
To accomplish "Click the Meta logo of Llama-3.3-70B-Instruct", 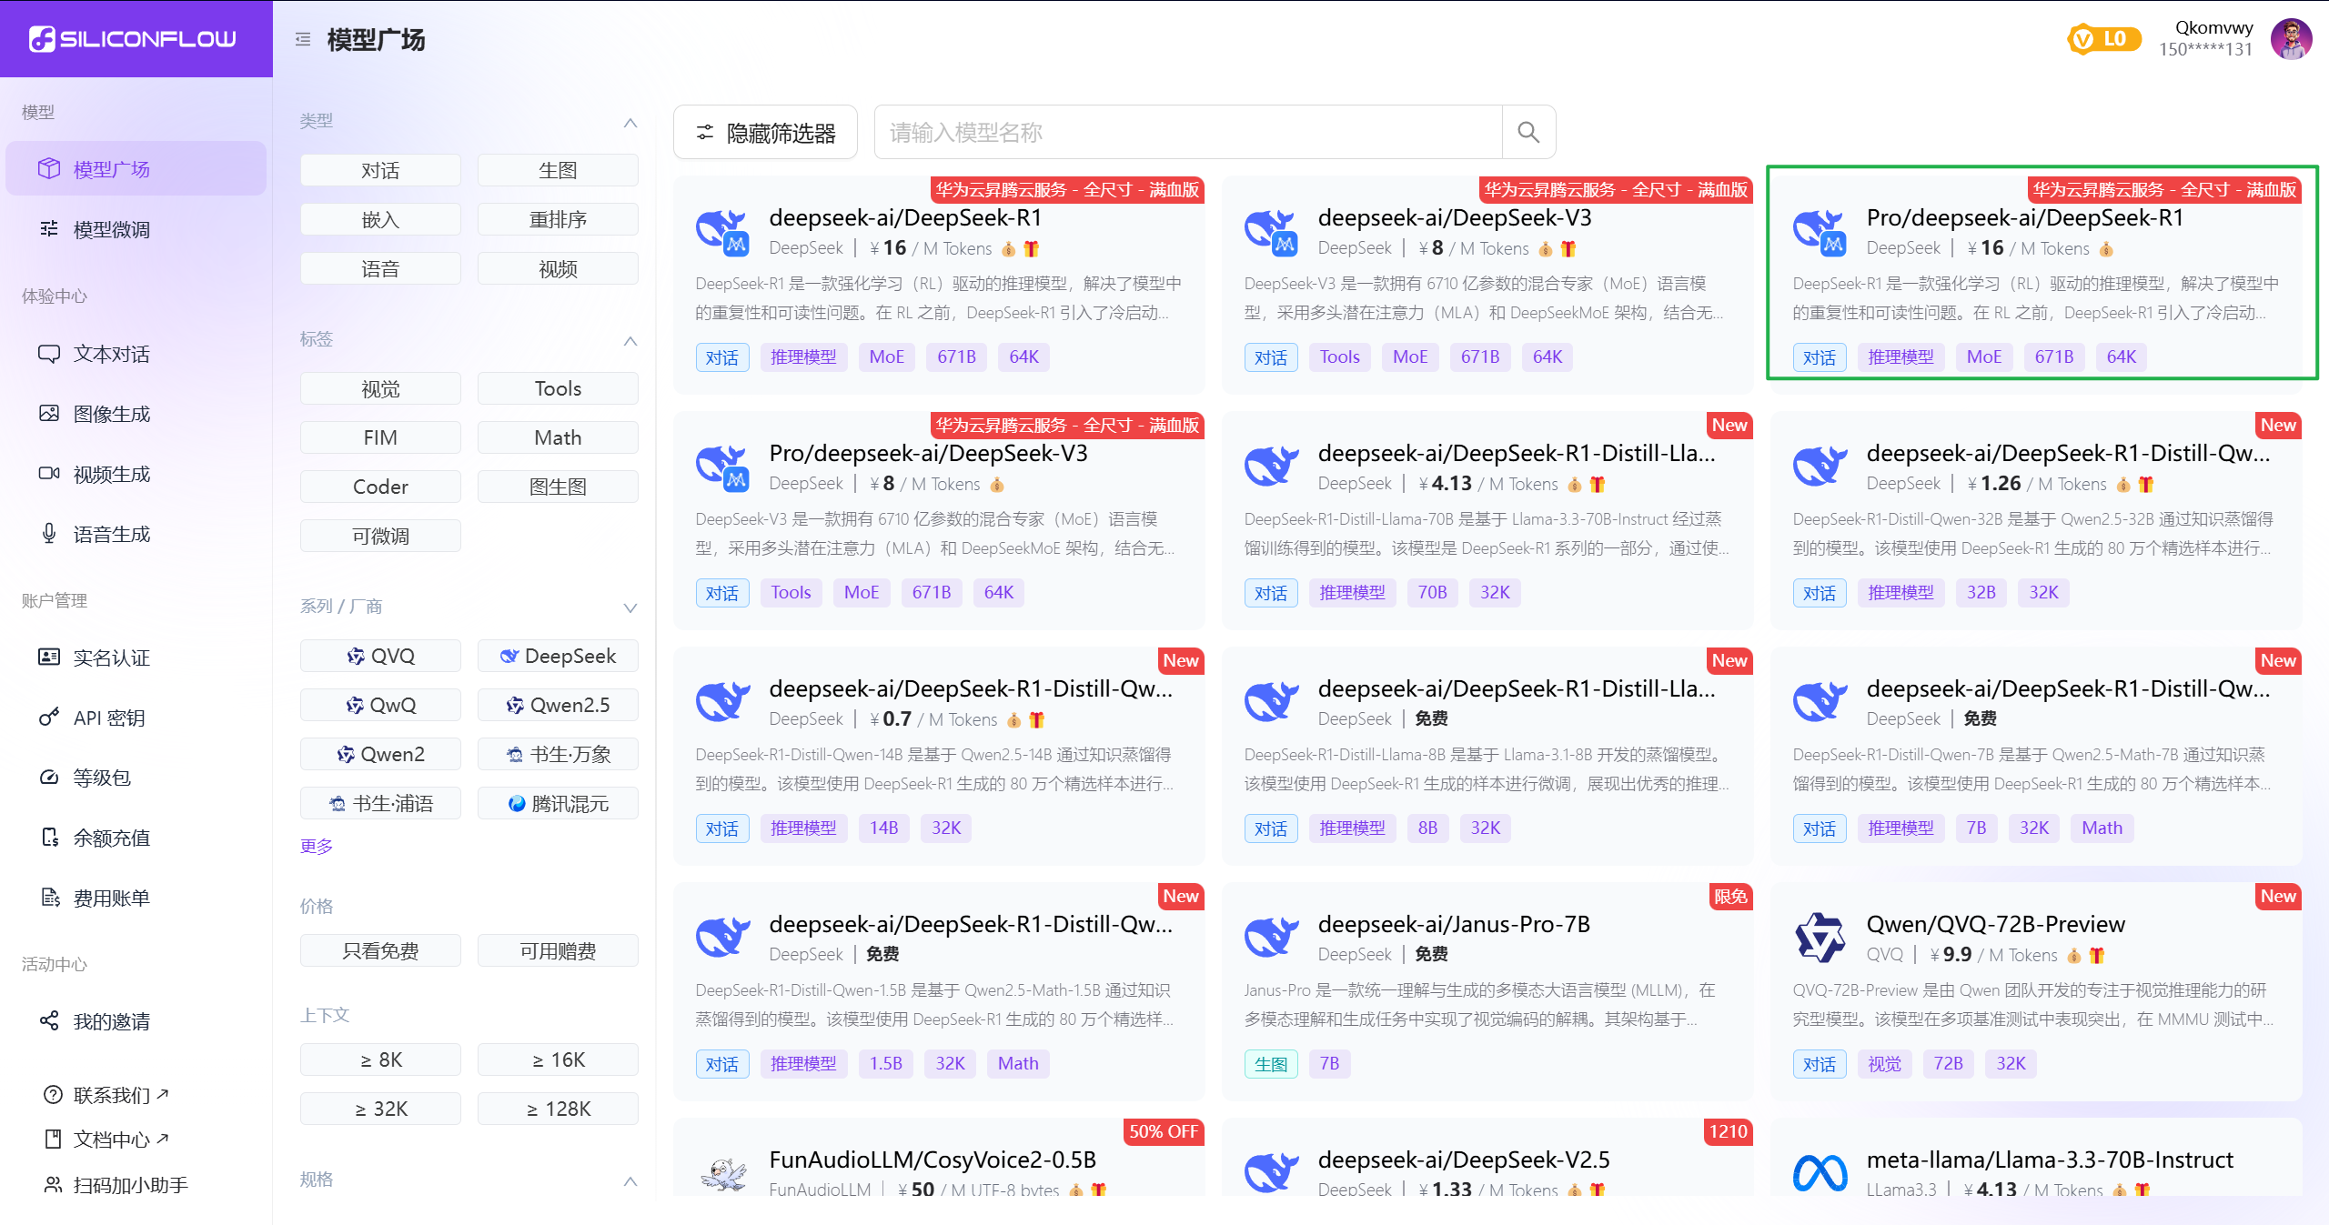I will pos(1820,1173).
